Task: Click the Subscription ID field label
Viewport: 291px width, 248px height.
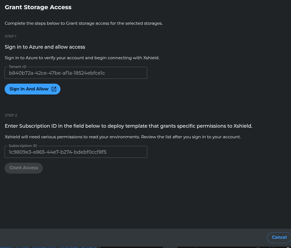Action: 23,146
